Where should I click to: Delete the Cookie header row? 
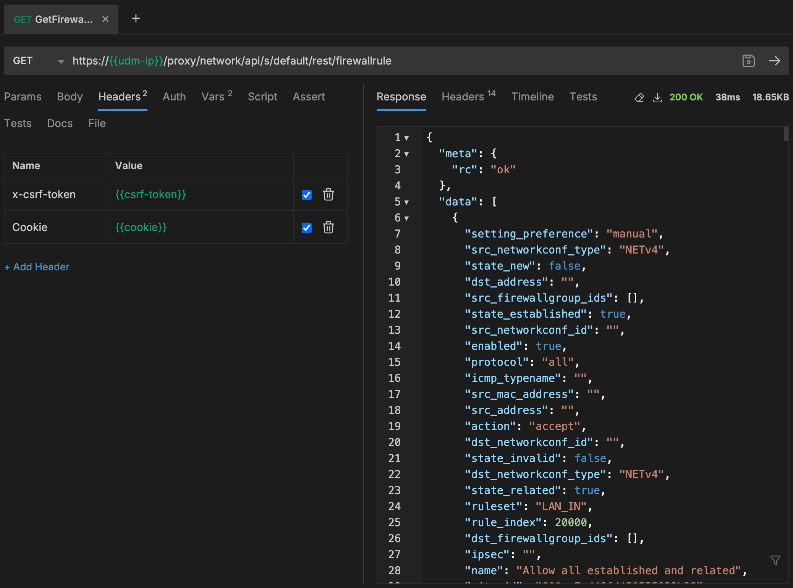click(328, 228)
